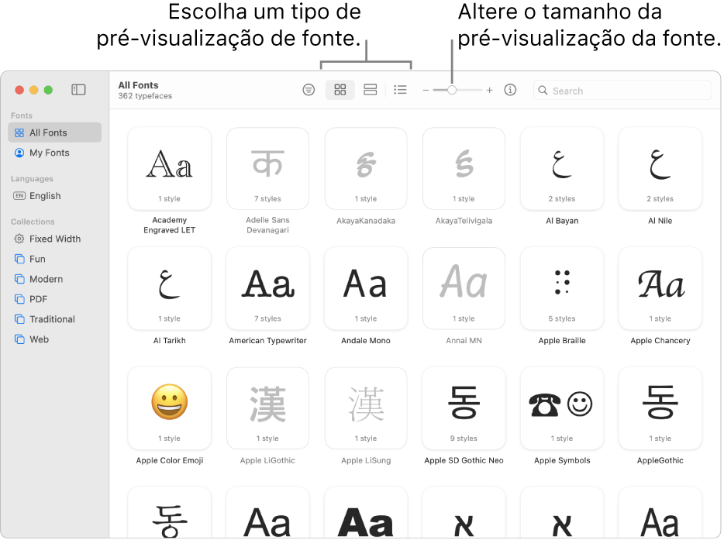Switch to grid preview view

click(340, 90)
